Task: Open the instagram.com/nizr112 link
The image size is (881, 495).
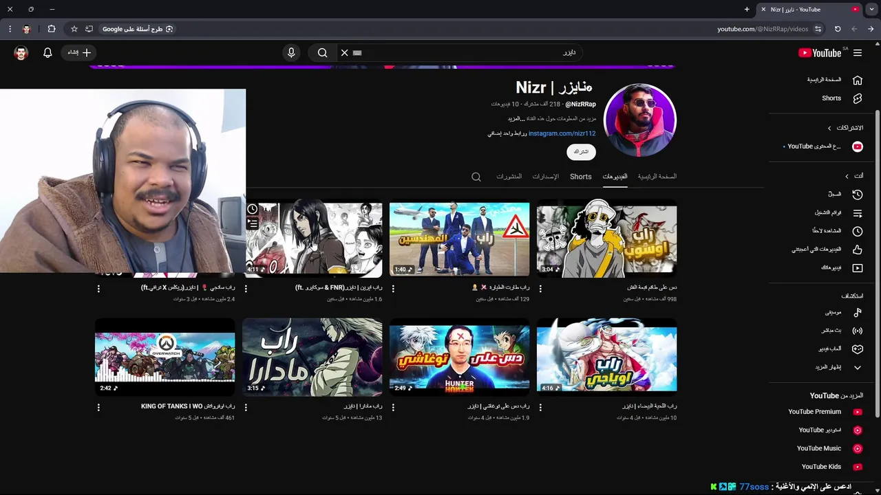Action: pyautogui.click(x=562, y=133)
